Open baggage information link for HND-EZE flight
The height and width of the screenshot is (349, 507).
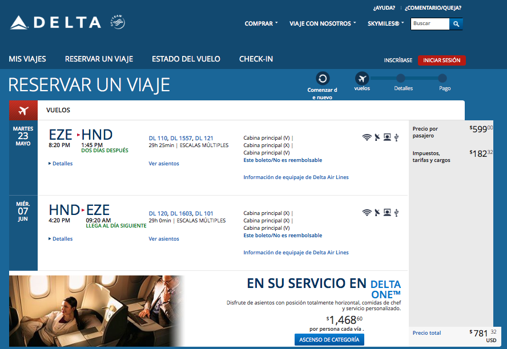tap(296, 253)
